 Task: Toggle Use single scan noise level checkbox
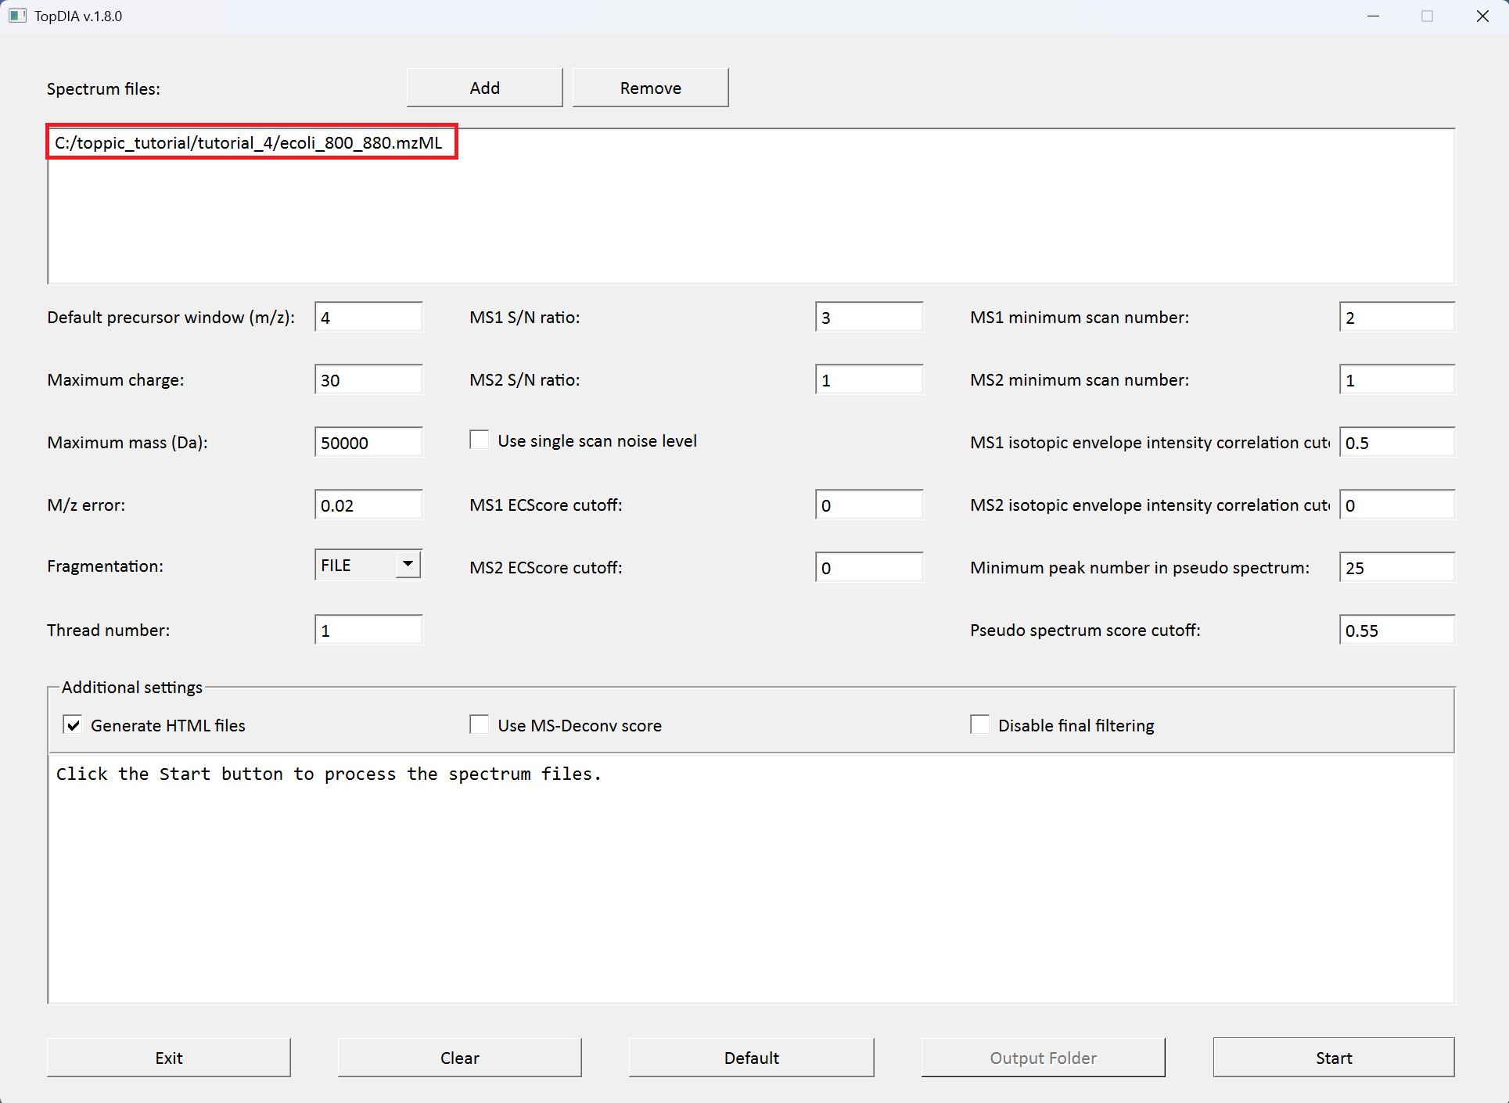pos(480,440)
